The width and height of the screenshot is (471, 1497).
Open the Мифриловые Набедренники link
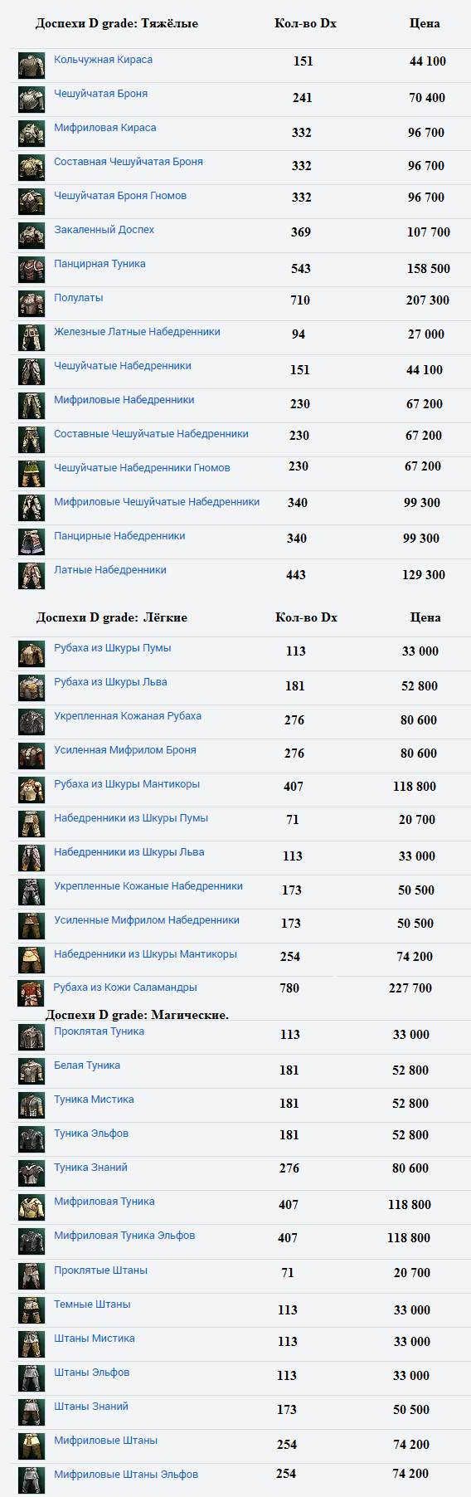[124, 400]
